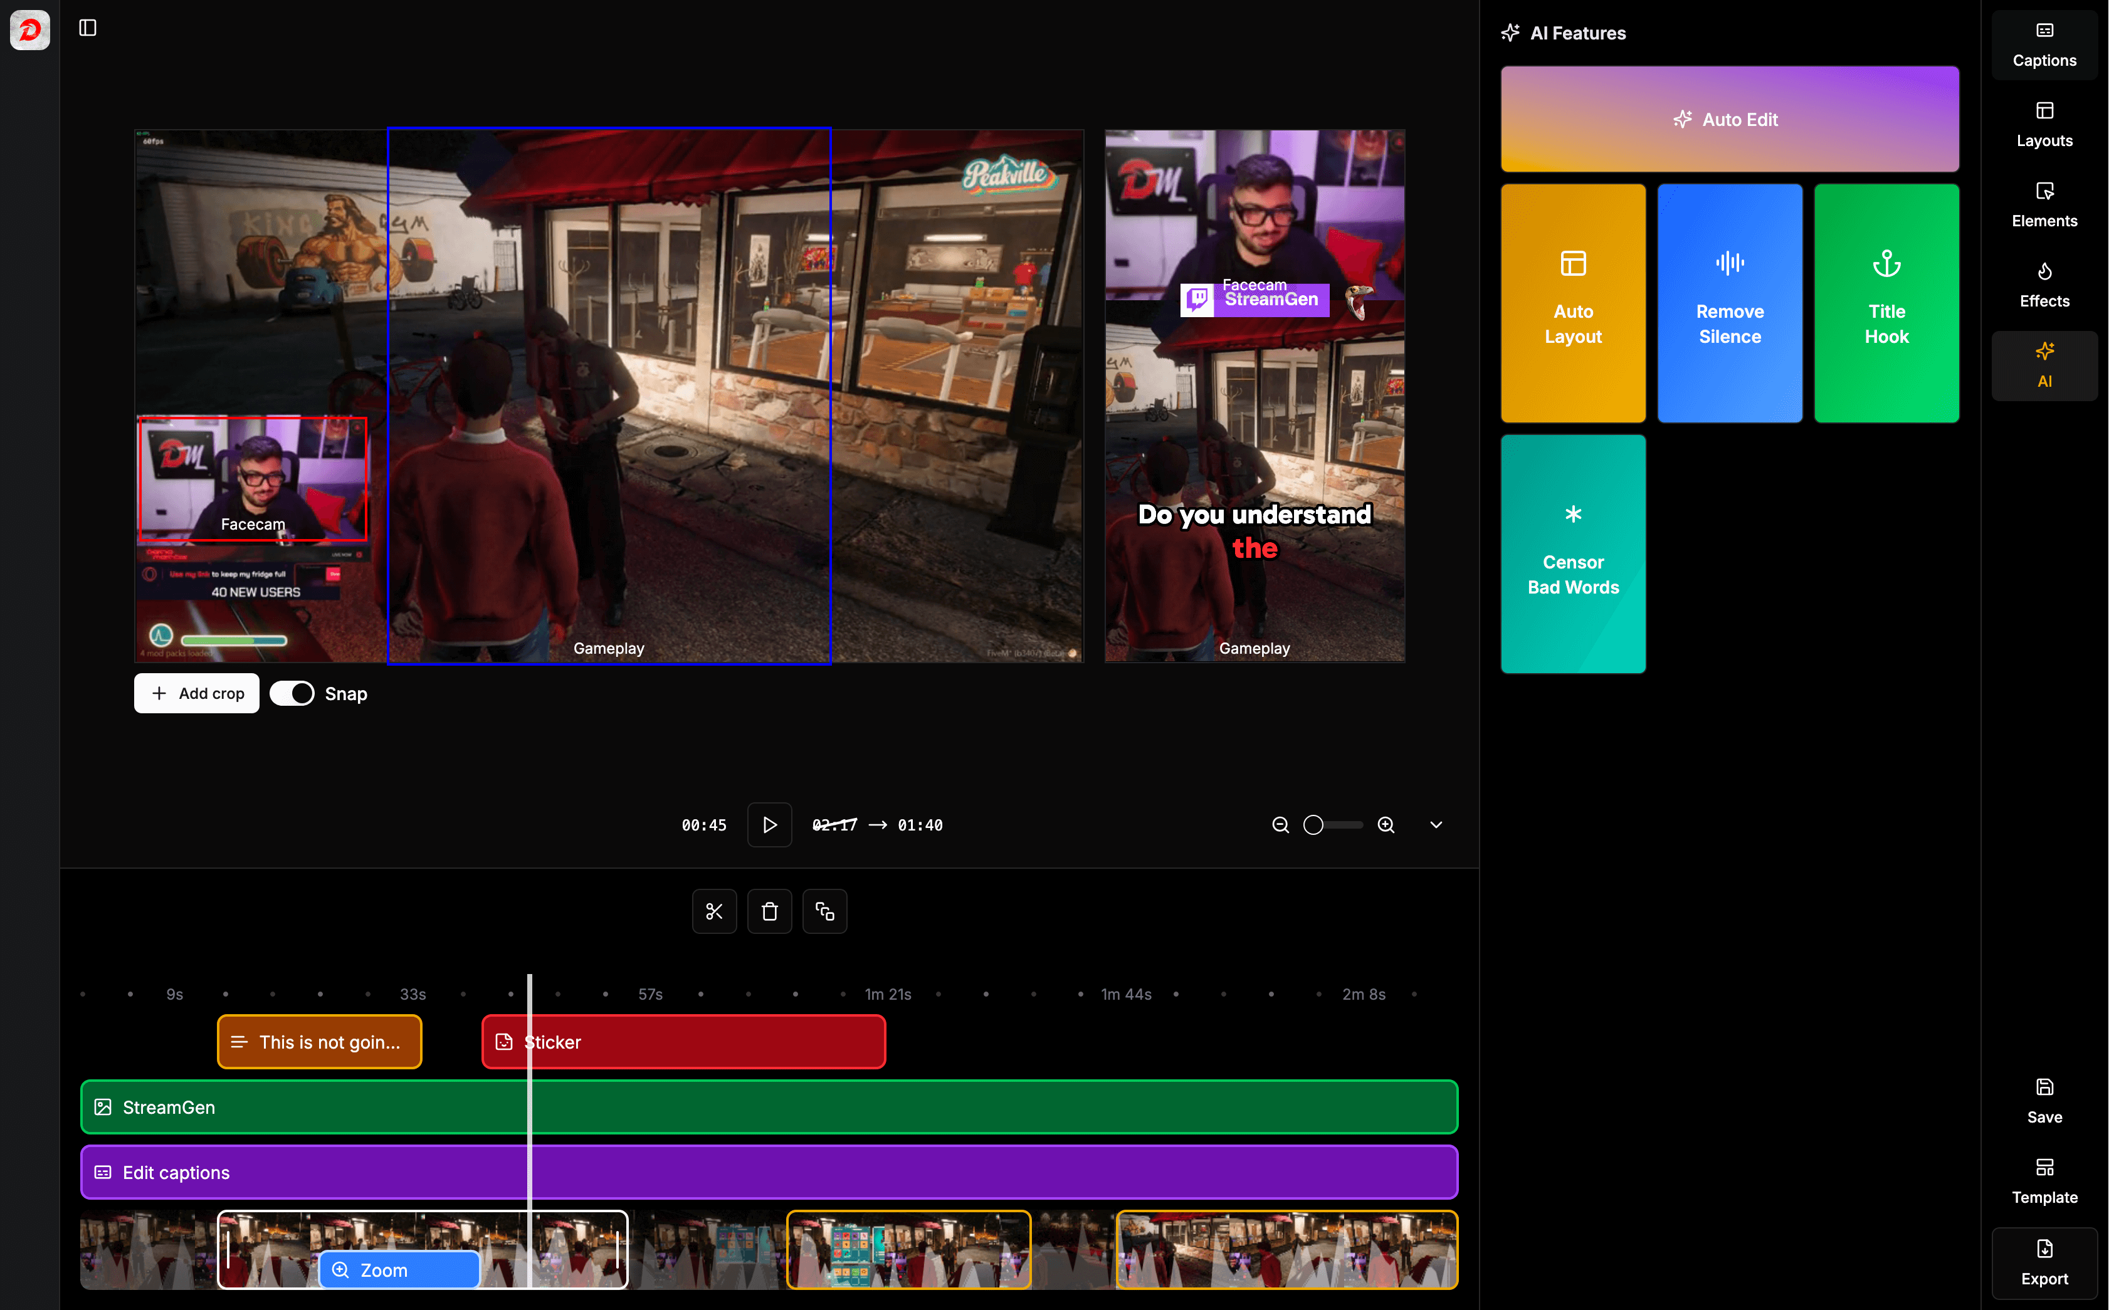This screenshot has width=2109, height=1310.
Task: Save the project via the Save icon
Action: pos(2044,1099)
